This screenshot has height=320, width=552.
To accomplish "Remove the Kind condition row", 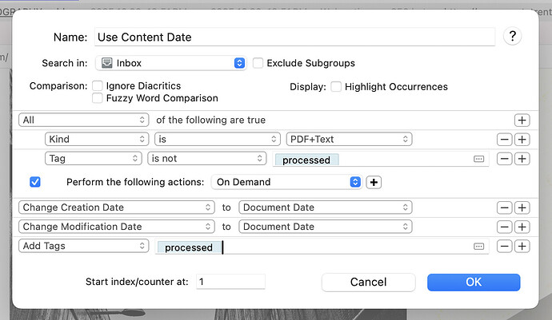I will pyautogui.click(x=504, y=140).
